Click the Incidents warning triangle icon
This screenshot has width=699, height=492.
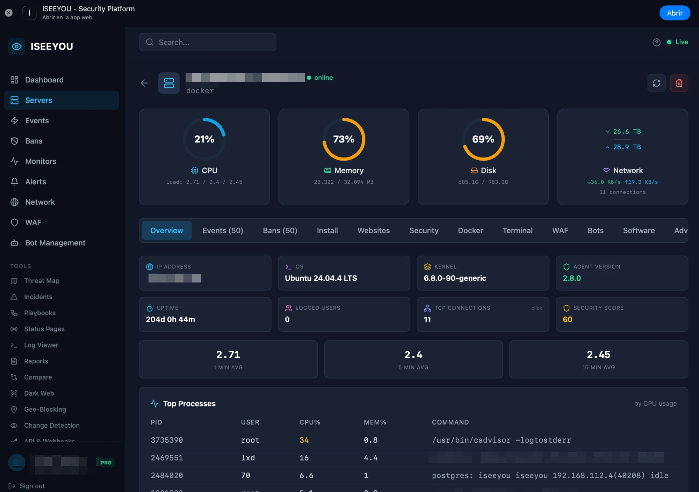tap(14, 297)
